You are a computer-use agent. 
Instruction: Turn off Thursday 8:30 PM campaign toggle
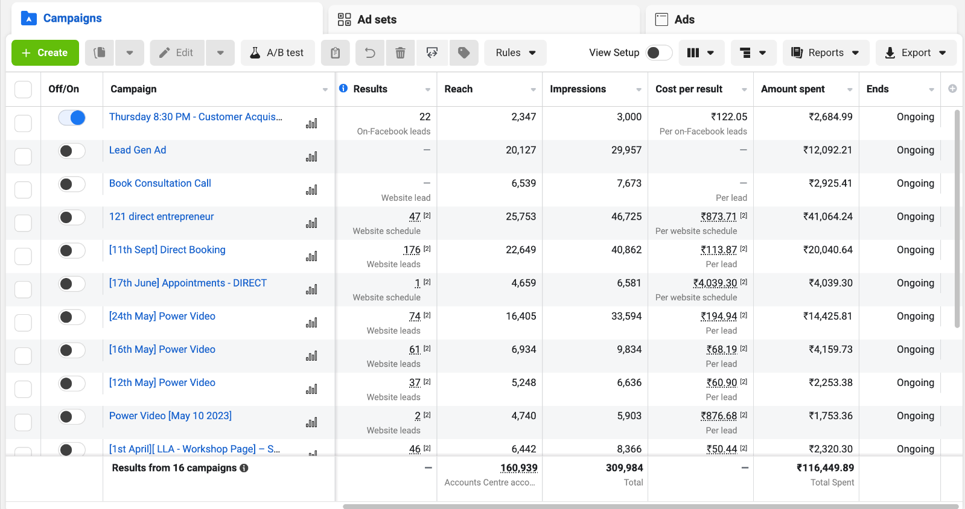pyautogui.click(x=72, y=118)
